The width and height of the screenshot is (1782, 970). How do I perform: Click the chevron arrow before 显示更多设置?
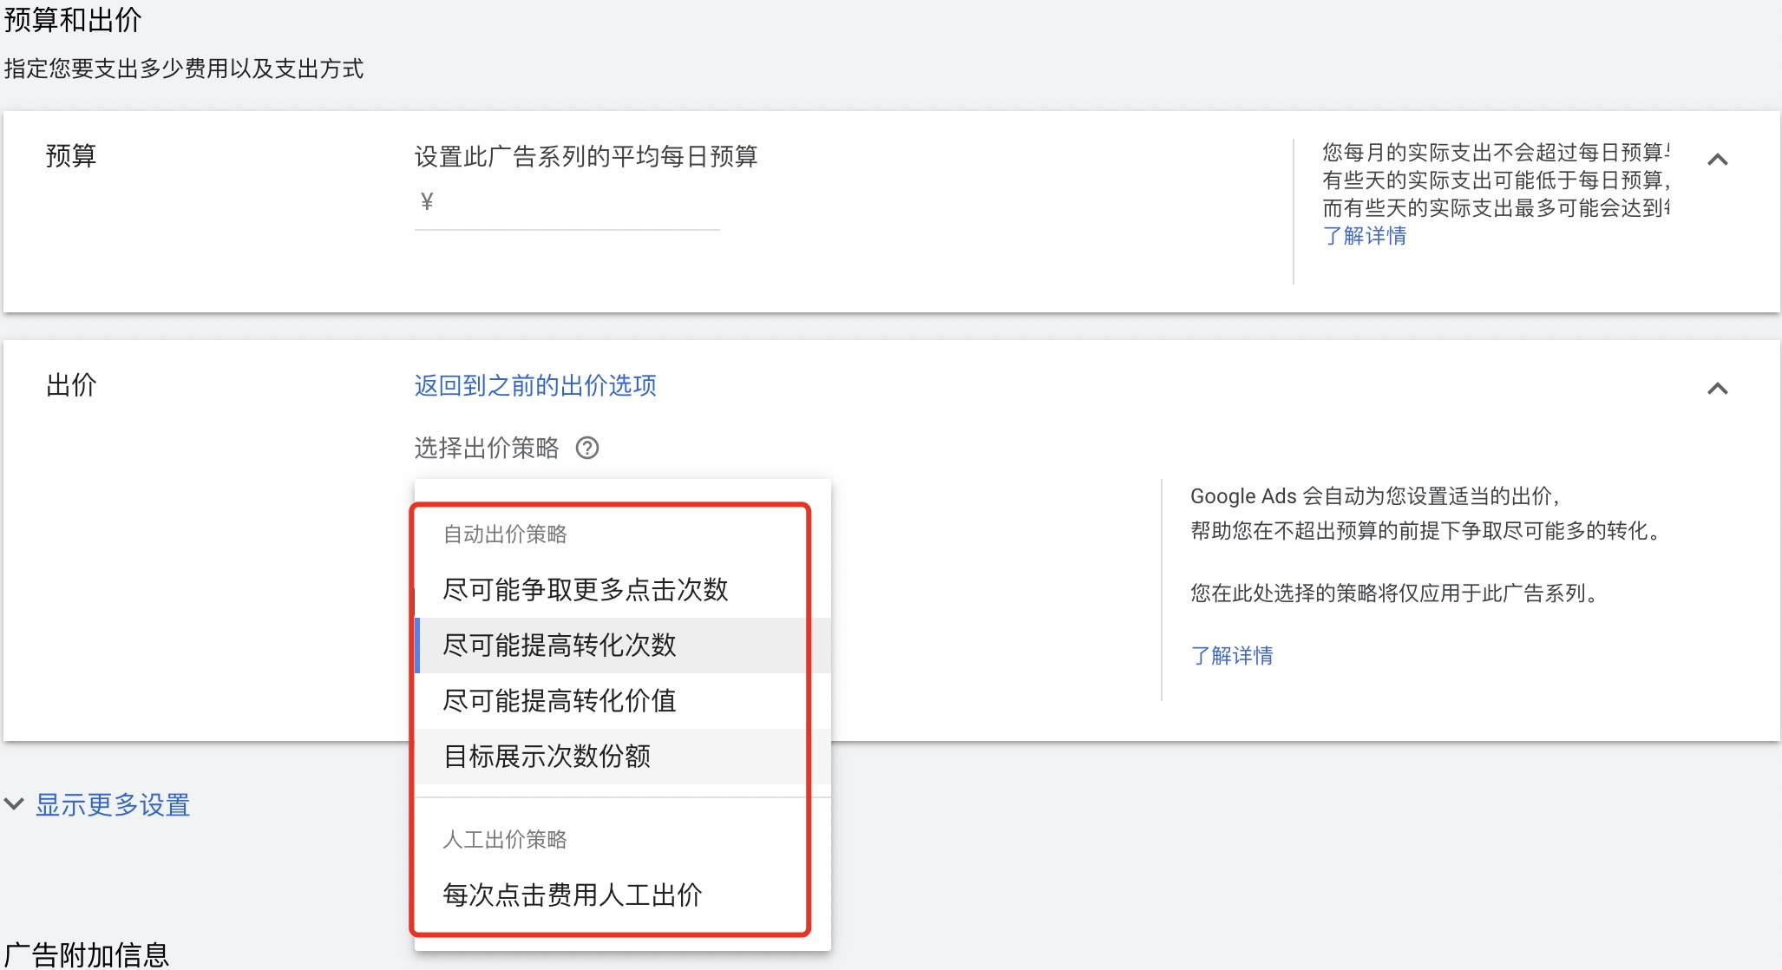point(14,804)
